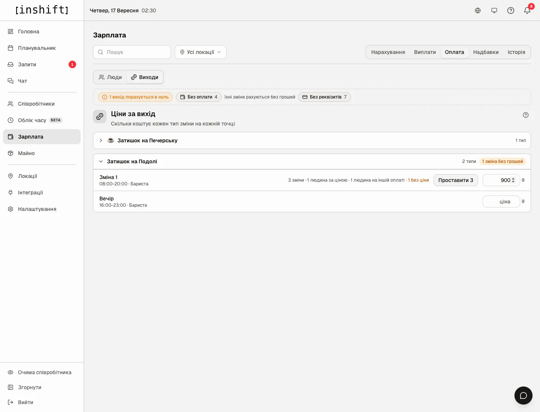Click the inshift logo
540x412 pixels.
click(x=42, y=10)
